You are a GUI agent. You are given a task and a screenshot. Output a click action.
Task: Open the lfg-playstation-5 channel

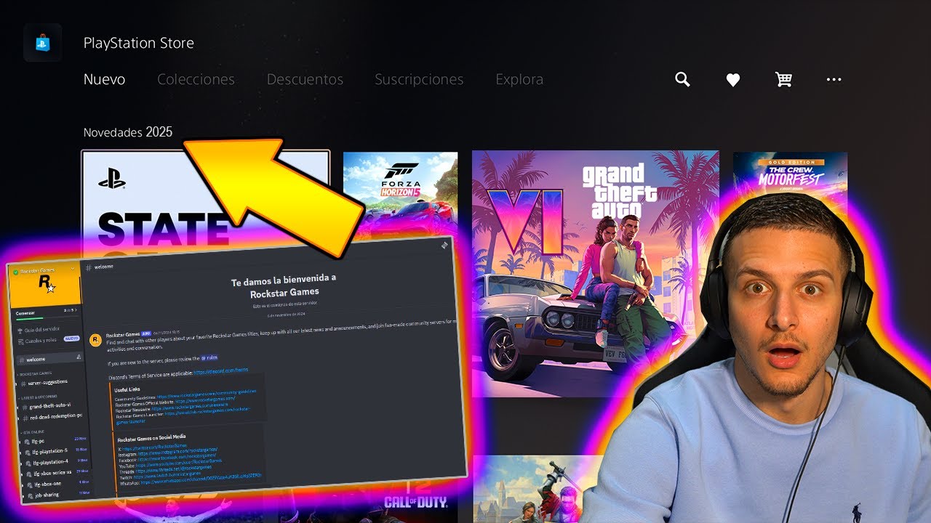coord(57,452)
